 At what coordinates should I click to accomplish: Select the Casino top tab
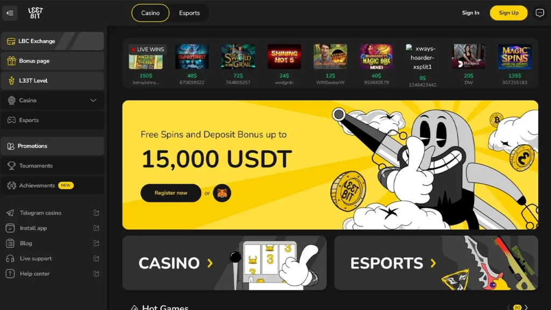pos(151,13)
